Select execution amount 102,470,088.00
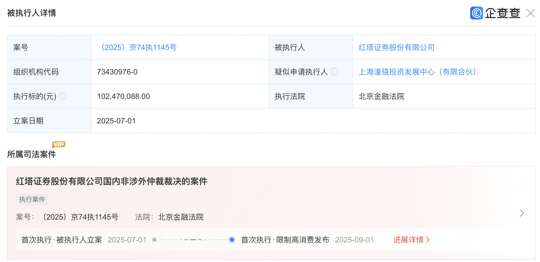Image resolution: width=540 pixels, height=262 pixels. click(x=123, y=96)
